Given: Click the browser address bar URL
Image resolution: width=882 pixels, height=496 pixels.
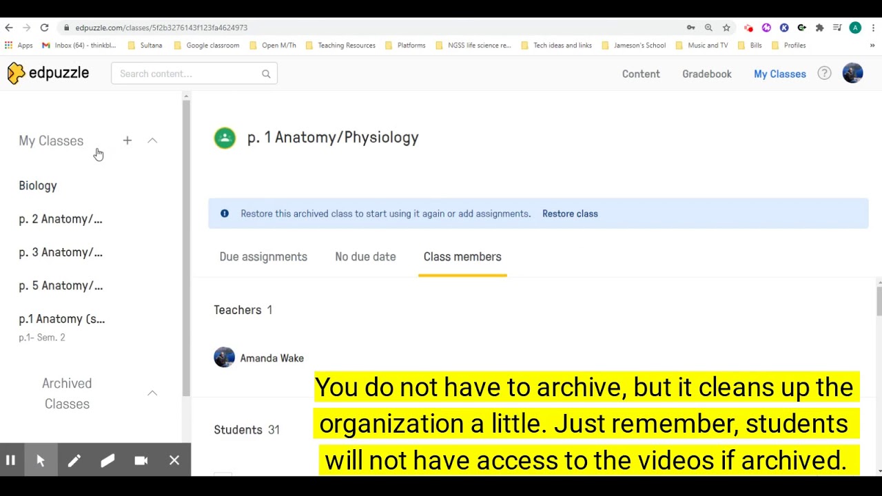Looking at the screenshot, I should (x=161, y=28).
